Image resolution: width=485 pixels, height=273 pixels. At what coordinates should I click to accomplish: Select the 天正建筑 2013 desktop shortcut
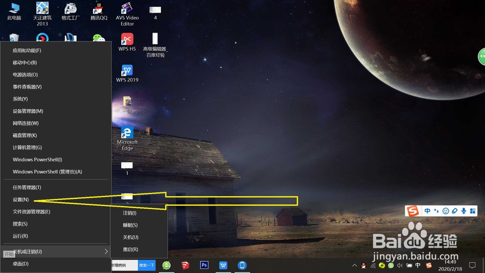point(42,14)
